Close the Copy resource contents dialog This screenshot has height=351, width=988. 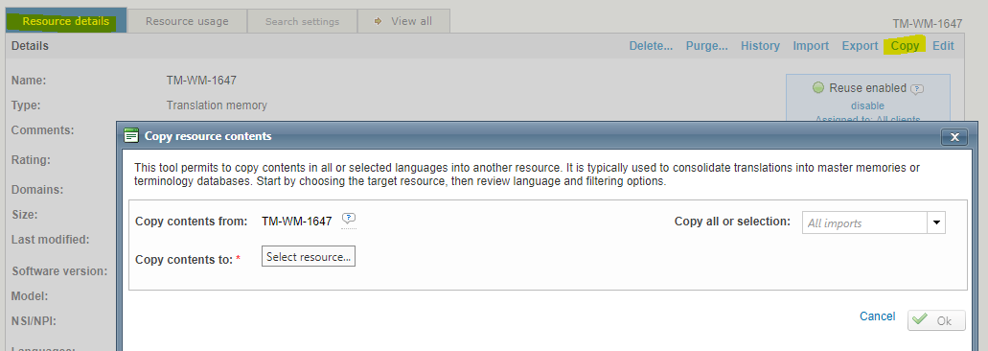click(x=954, y=137)
